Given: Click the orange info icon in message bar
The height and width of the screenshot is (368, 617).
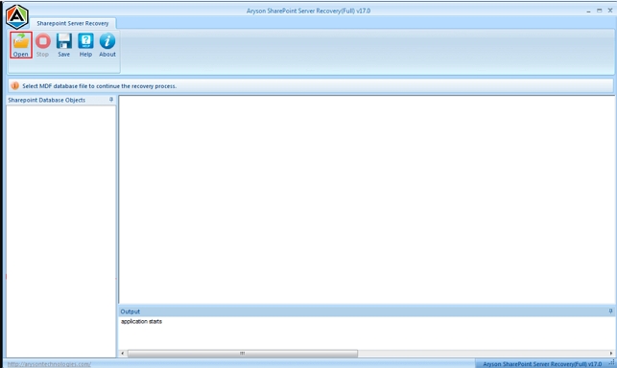Looking at the screenshot, I should (15, 85).
